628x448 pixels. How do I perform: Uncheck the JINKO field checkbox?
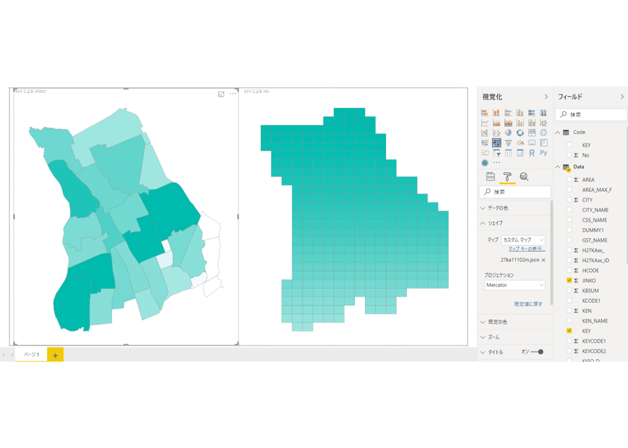coord(569,280)
